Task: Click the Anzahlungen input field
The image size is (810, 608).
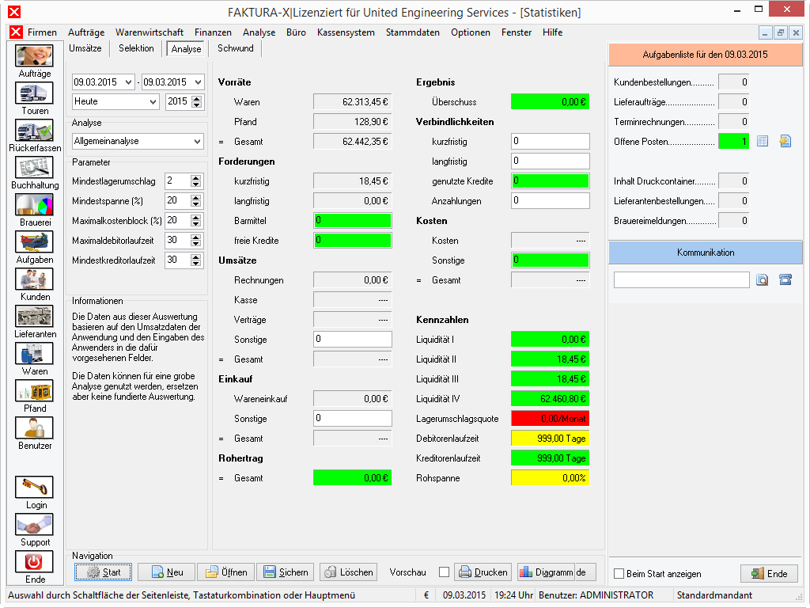Action: [x=551, y=200]
